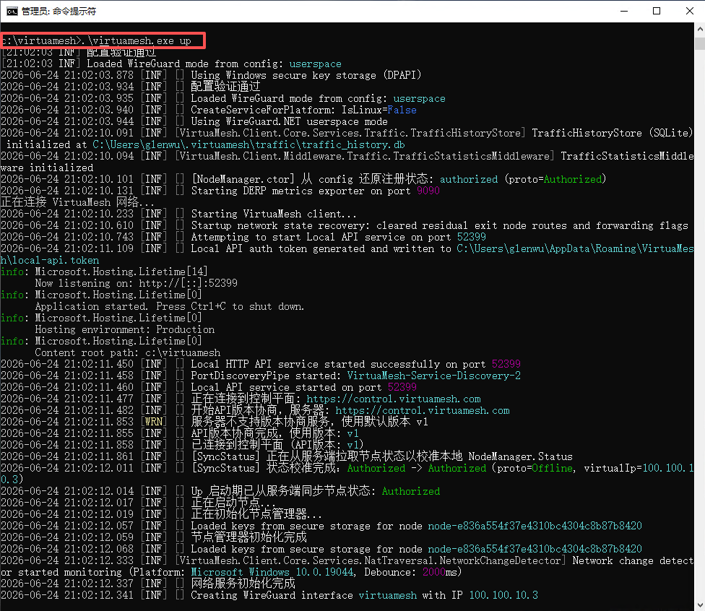This screenshot has width=705, height=611.
Task: Click the command prompt icon in title bar
Action: [12, 12]
